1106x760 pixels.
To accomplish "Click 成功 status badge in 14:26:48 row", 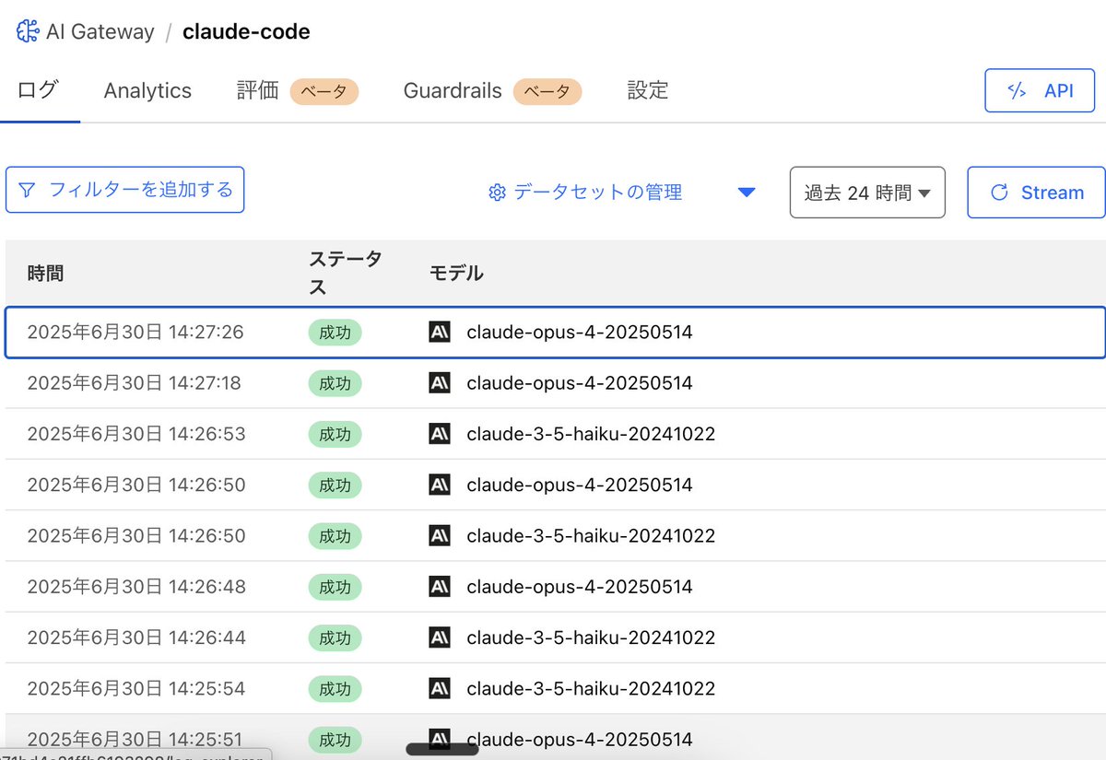I will pos(335,587).
